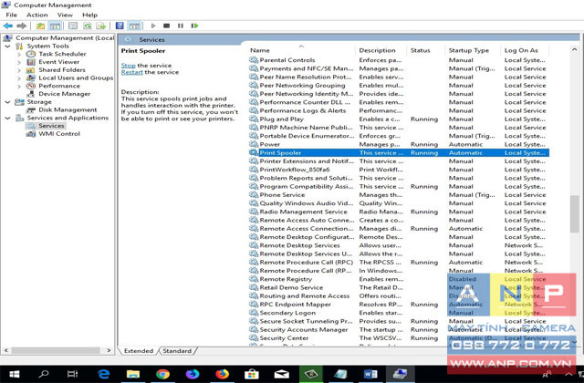Image resolution: width=584 pixels, height=383 pixels.
Task: Select Shared Folders in the tree
Action: click(62, 70)
